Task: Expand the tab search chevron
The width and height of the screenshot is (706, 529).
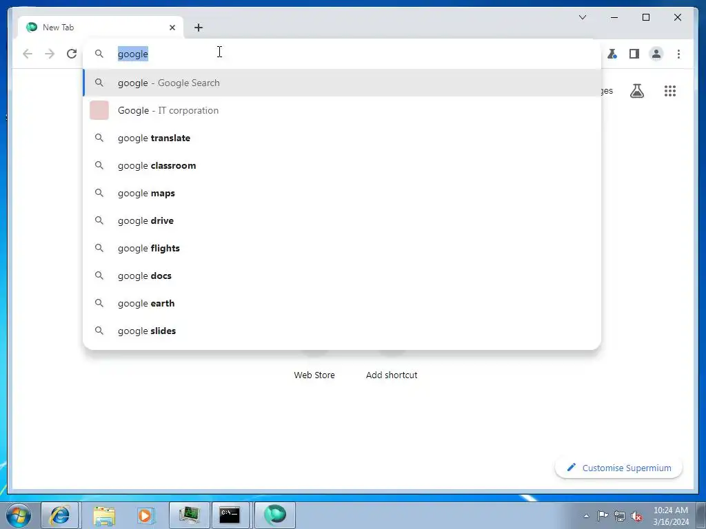Action: (582, 17)
